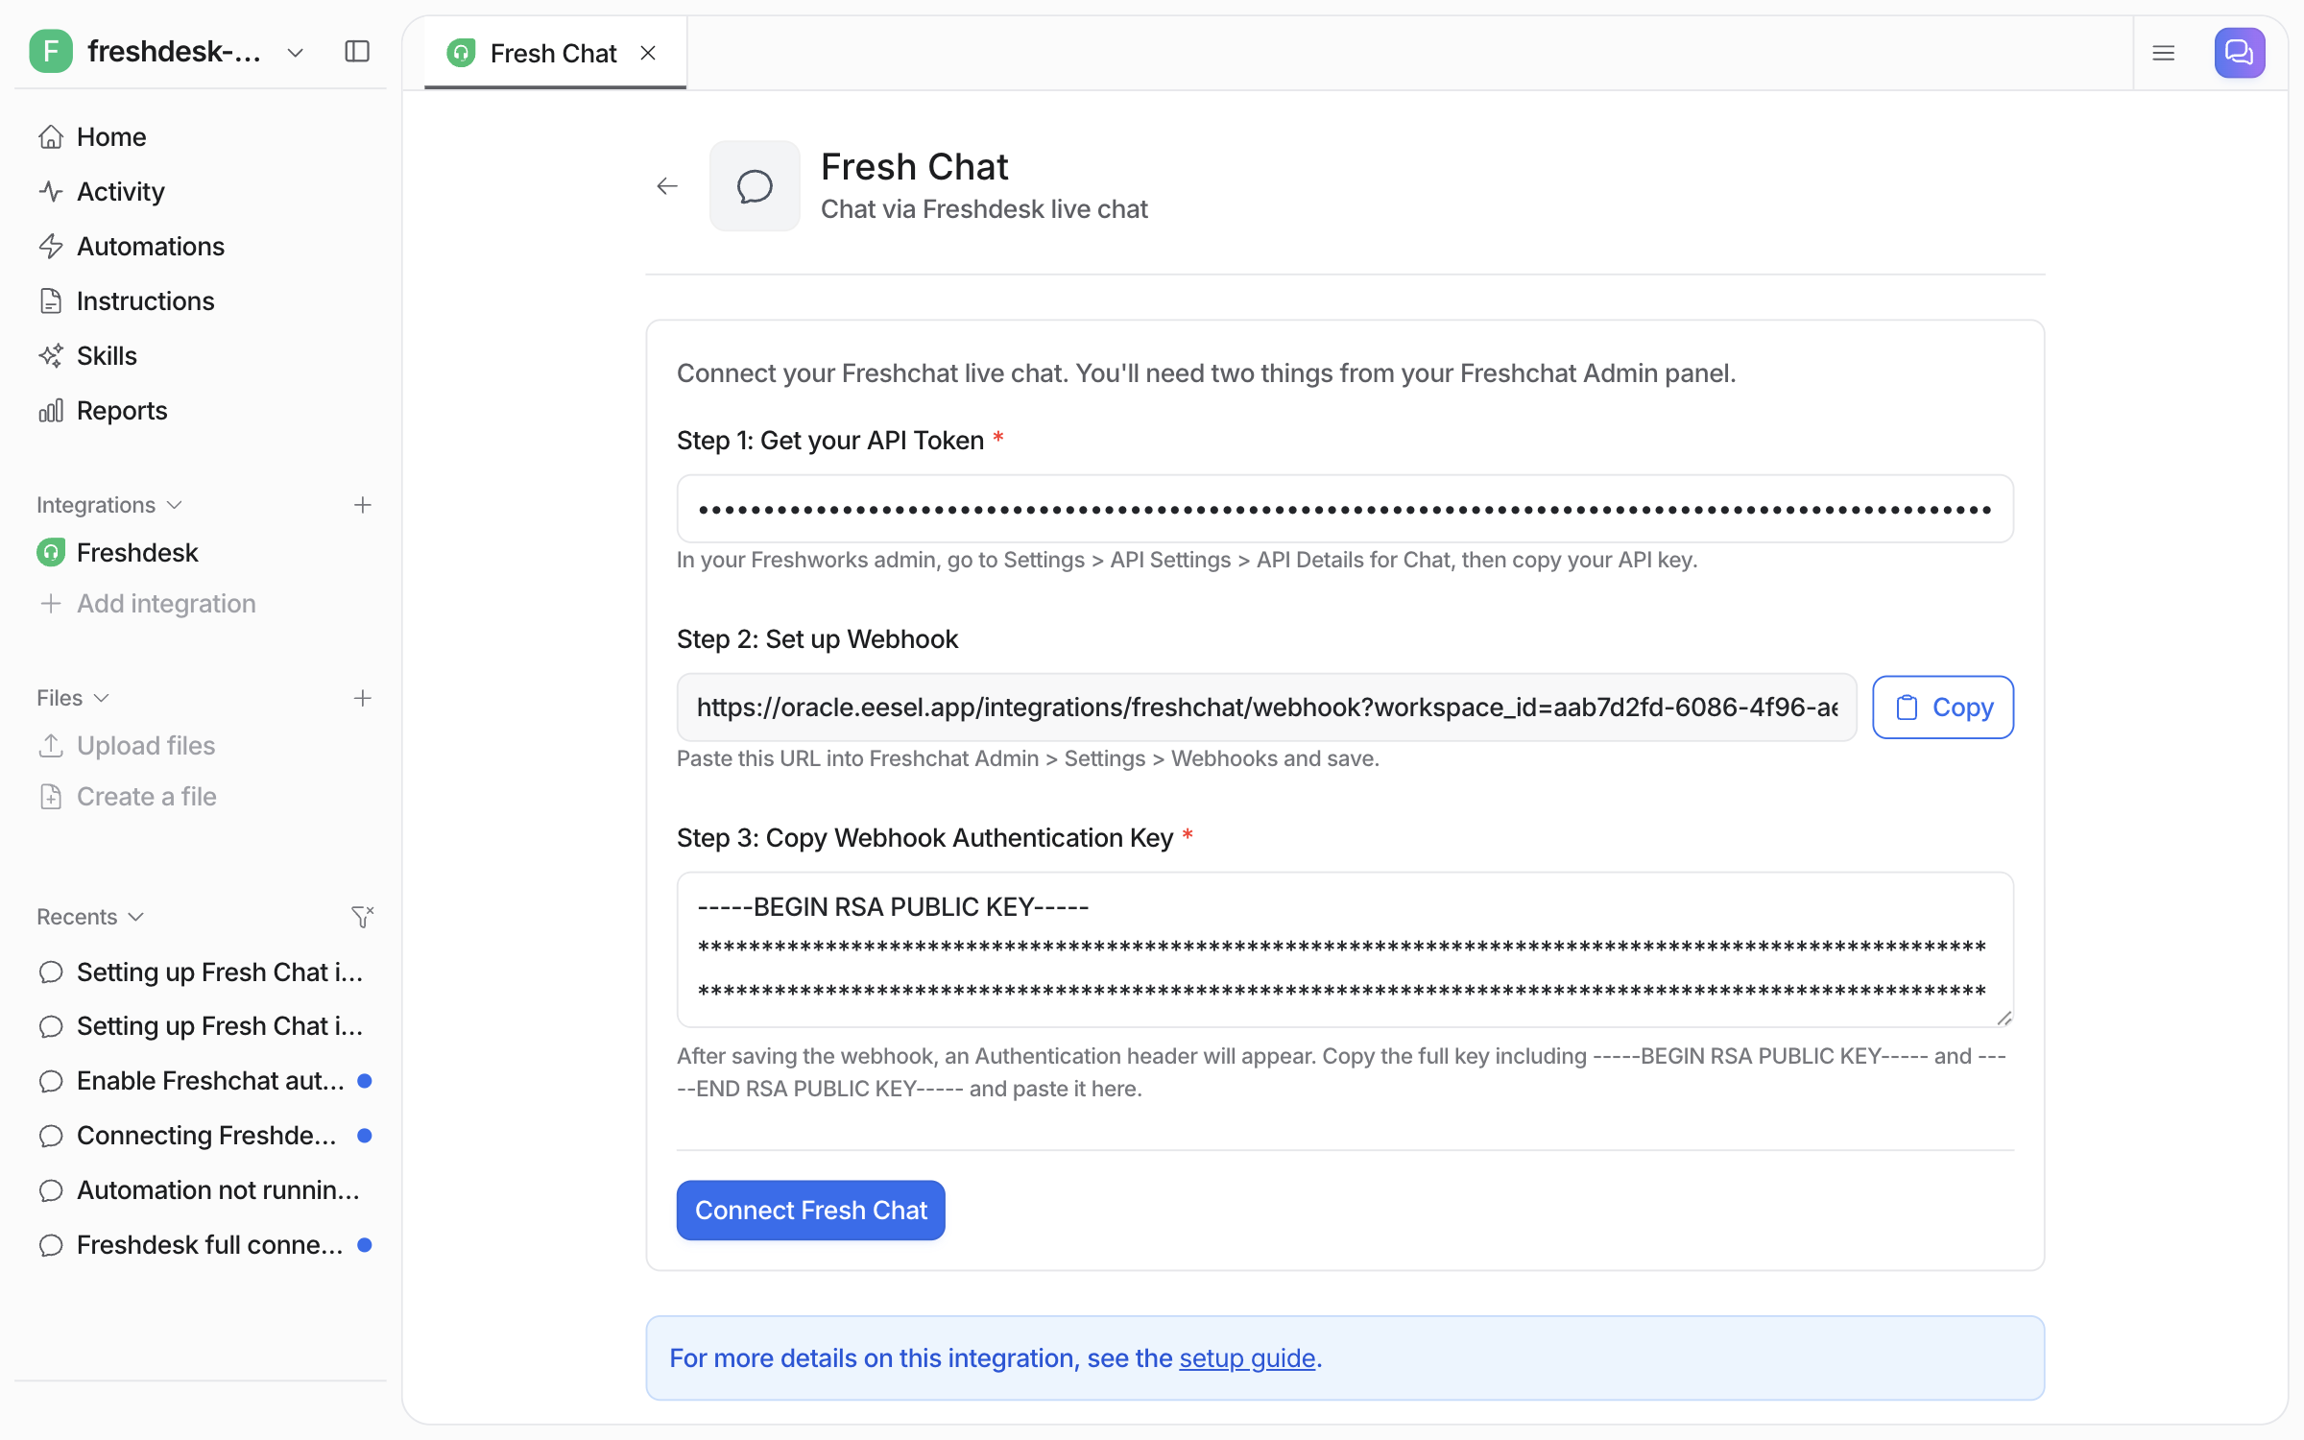
Task: Click the Recents filter icon
Action: [362, 917]
